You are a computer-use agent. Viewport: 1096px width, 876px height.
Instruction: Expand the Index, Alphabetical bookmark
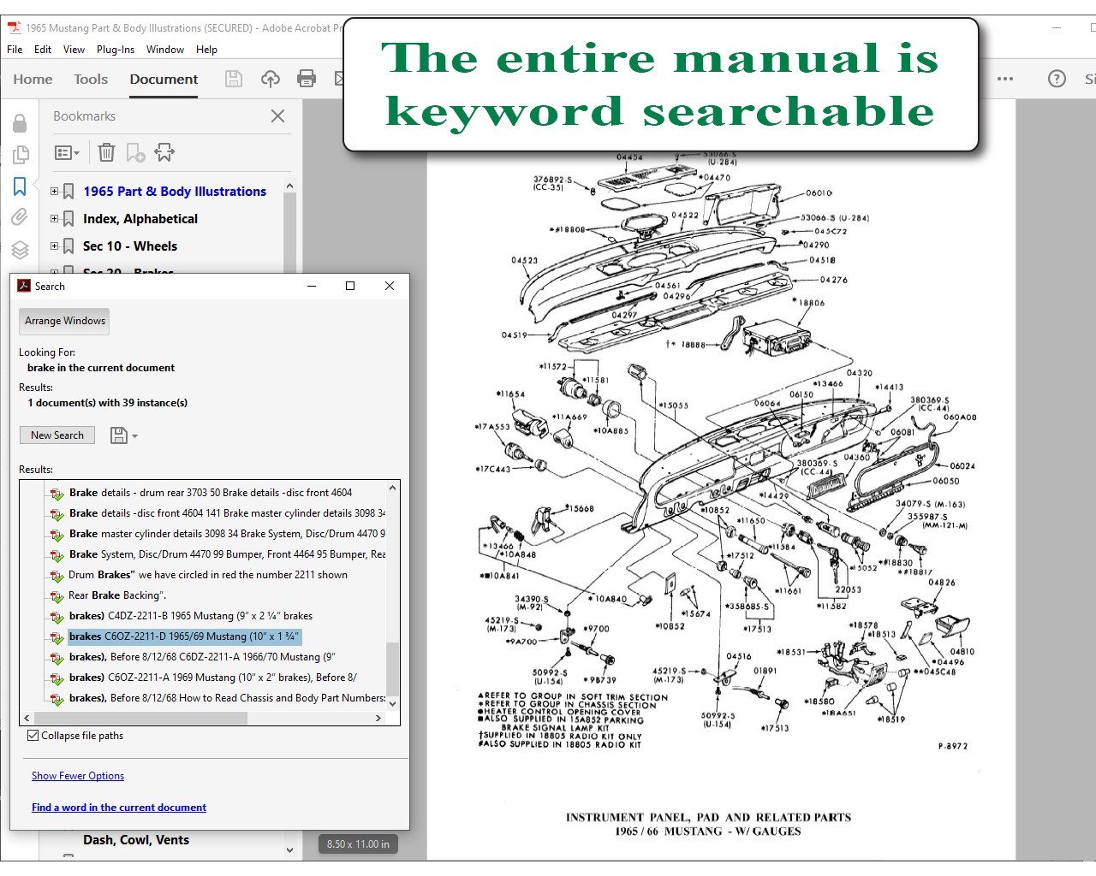[53, 218]
